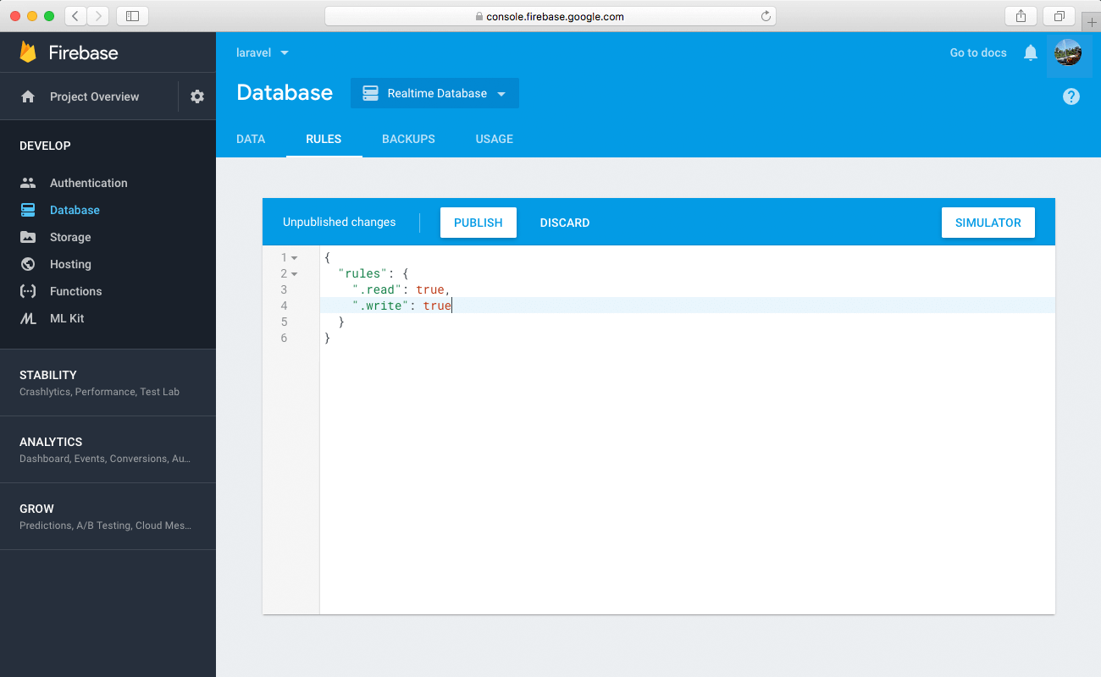Click the Storage folder icon

pyautogui.click(x=28, y=237)
